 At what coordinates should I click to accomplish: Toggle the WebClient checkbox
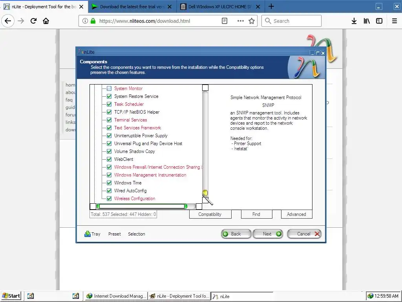(109, 159)
